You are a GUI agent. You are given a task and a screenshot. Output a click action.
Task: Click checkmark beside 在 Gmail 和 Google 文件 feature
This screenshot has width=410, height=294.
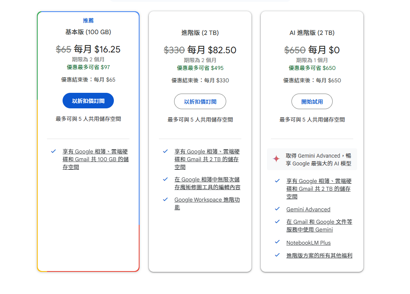[x=277, y=221]
